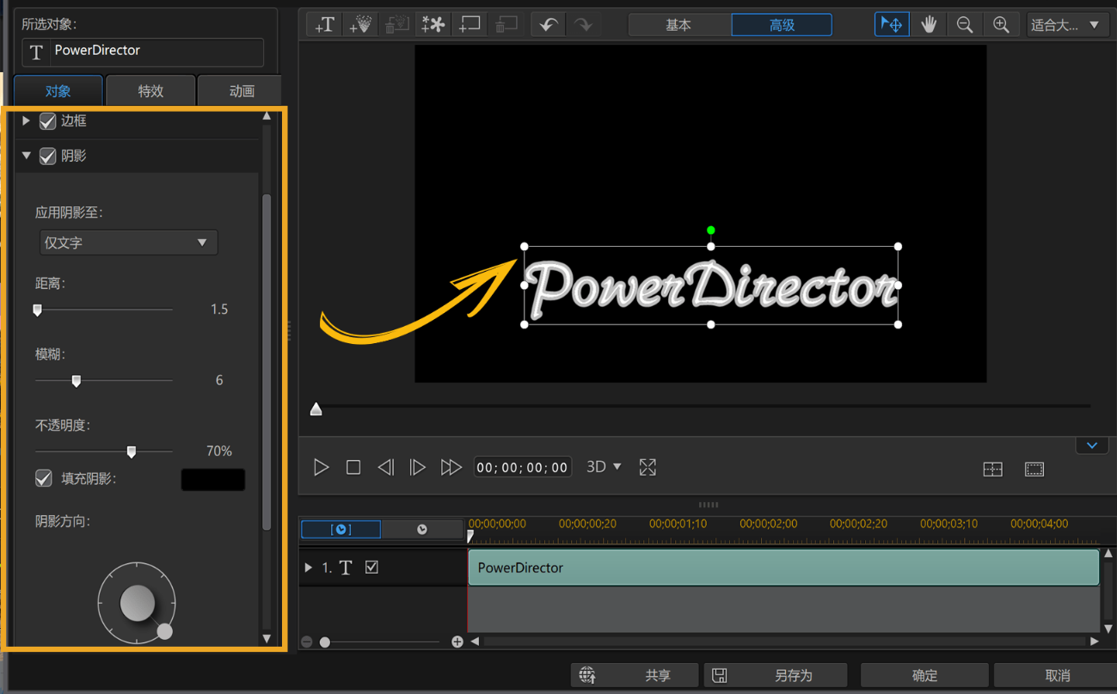This screenshot has width=1117, height=694.
Task: Expand track 1 in the timeline
Action: 309,568
